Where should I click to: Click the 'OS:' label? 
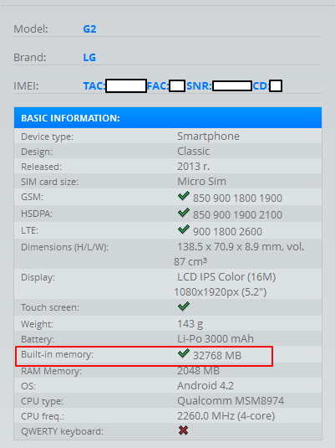(28, 386)
